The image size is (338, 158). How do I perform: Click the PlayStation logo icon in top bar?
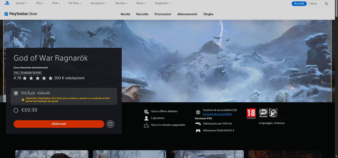pos(7,3)
